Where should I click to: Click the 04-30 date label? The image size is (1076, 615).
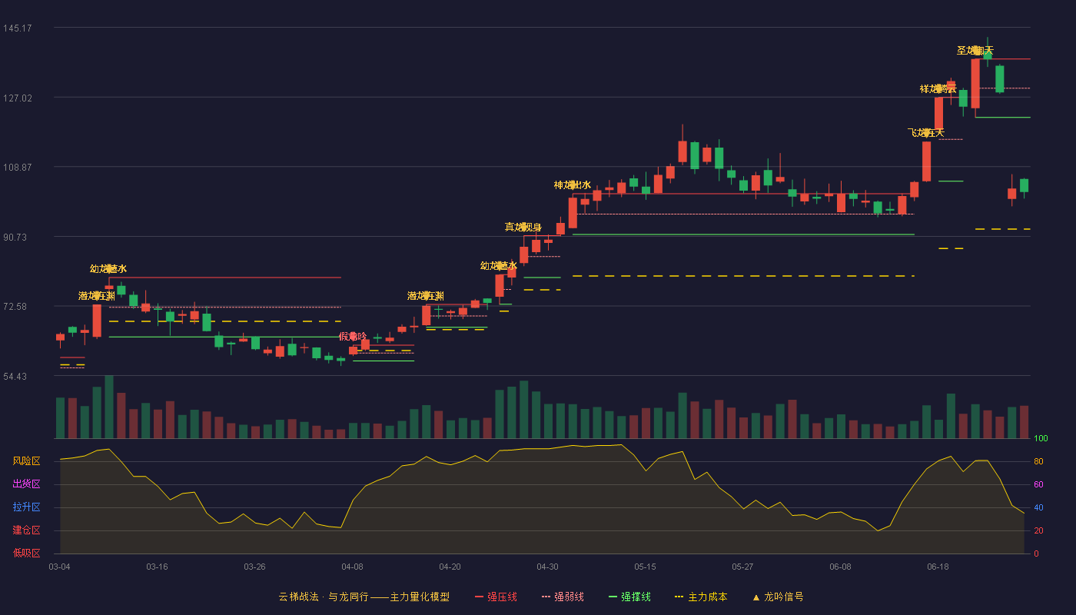click(x=547, y=567)
